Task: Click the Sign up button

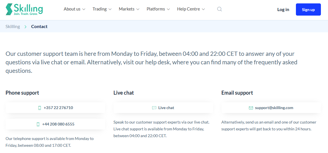Action: coord(308,10)
